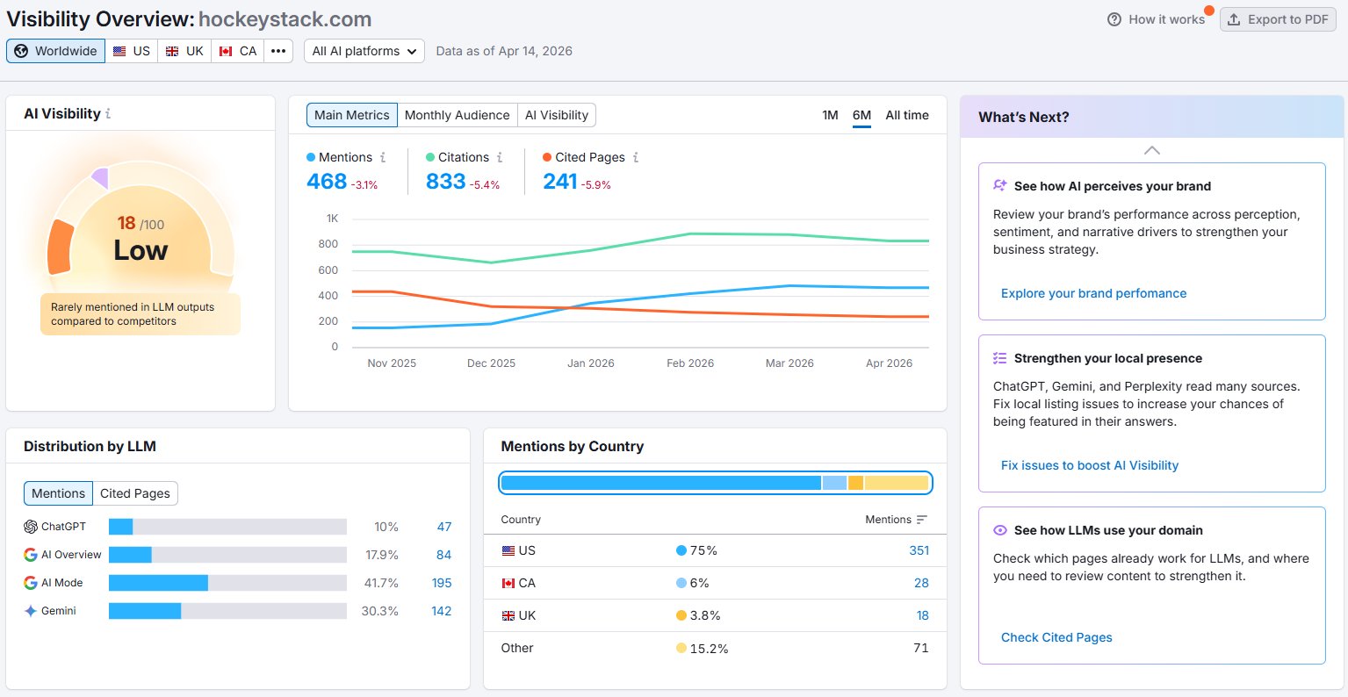Screen dimensions: 1348x697
Task: Open the All AI platforms dropdown
Action: coord(364,51)
